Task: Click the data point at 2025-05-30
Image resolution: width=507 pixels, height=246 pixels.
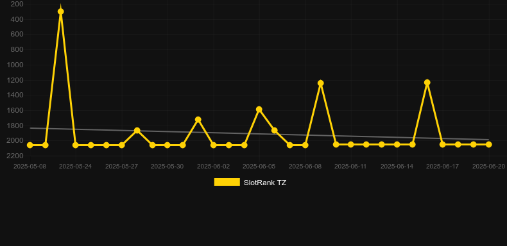Action: coord(167,145)
